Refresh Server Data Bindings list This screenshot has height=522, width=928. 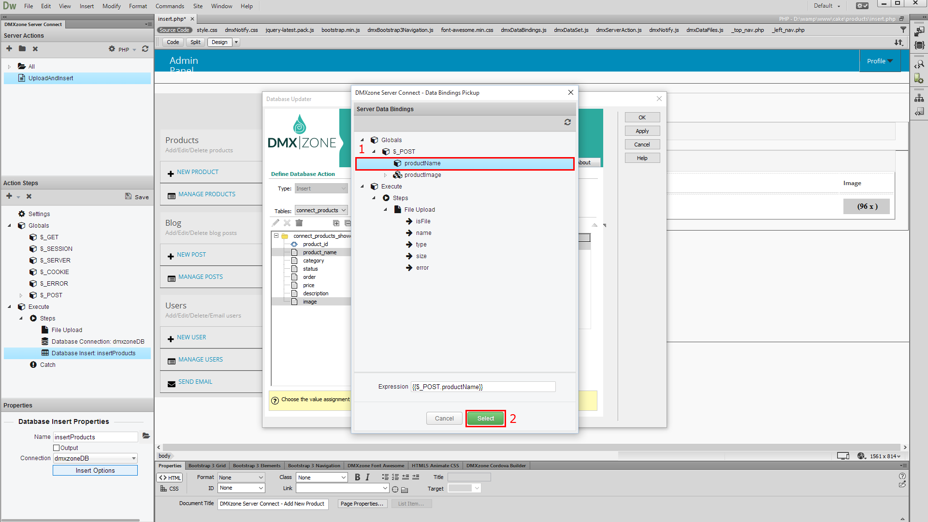click(x=567, y=122)
